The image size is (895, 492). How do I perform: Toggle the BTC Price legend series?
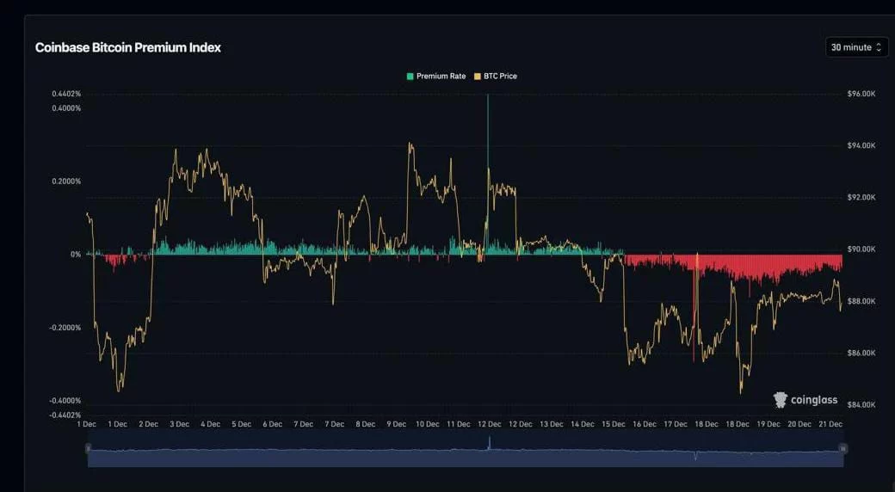[499, 76]
